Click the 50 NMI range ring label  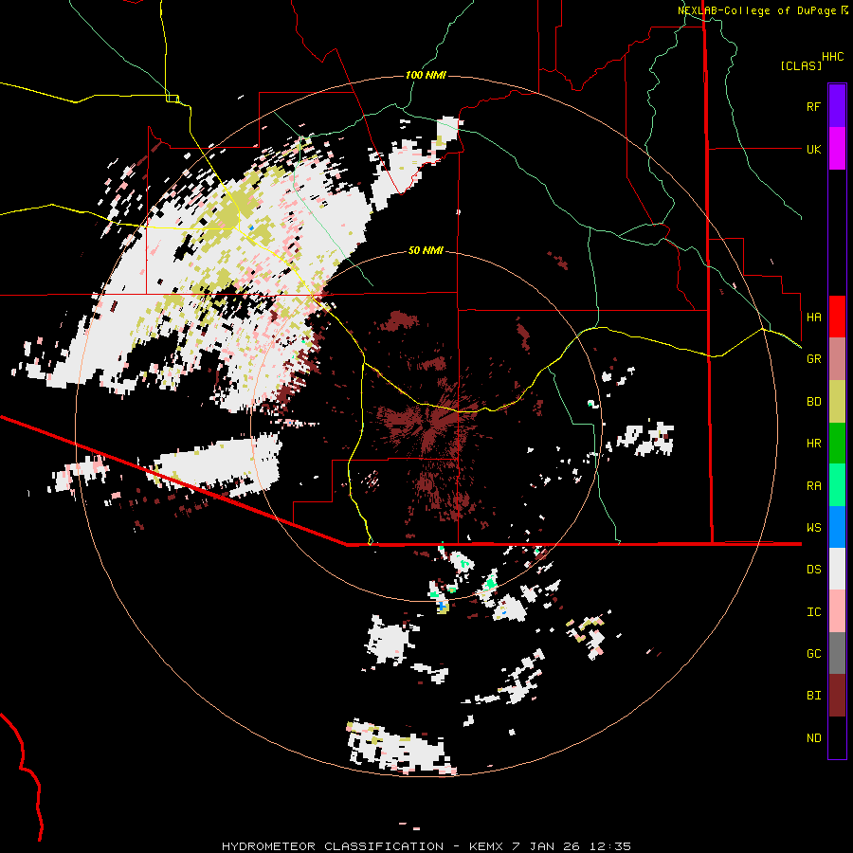pos(426,251)
